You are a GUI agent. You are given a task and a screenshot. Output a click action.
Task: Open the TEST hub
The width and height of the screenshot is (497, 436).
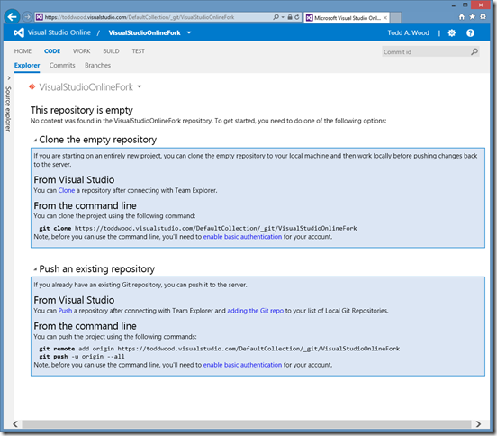[138, 51]
